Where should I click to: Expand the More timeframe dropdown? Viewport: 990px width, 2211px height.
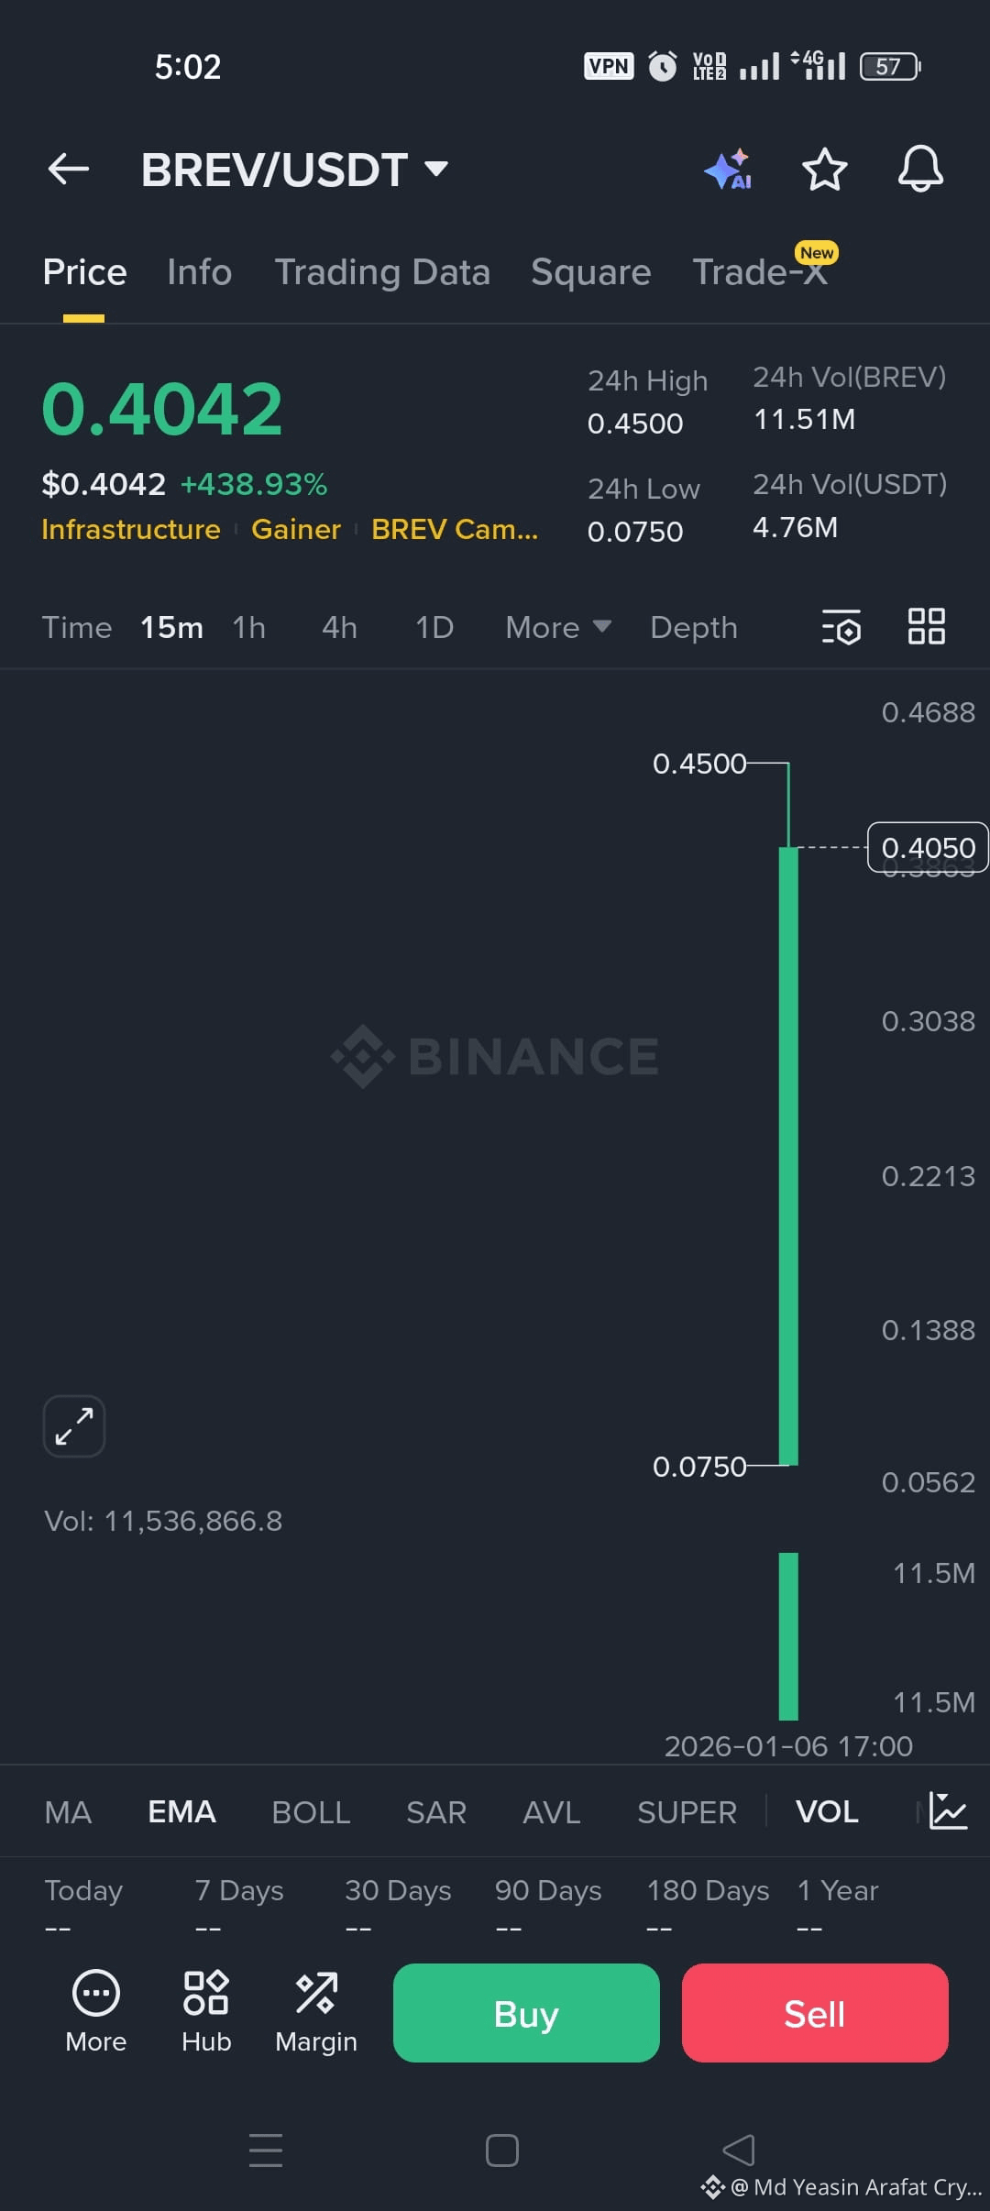[558, 628]
